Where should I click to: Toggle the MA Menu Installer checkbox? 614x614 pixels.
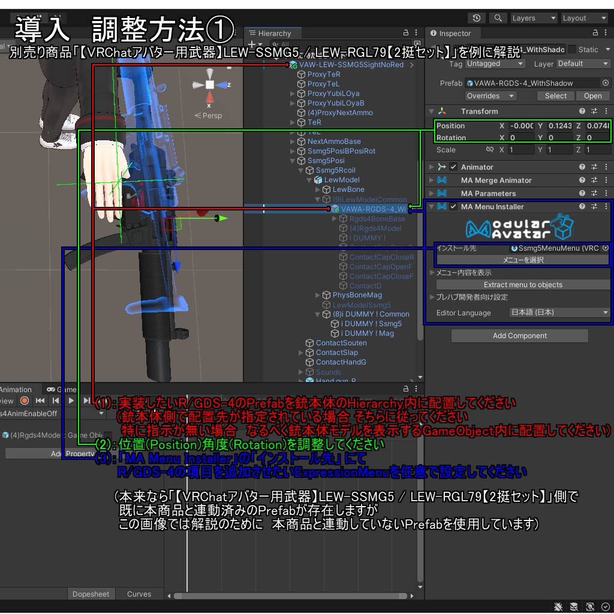[453, 206]
